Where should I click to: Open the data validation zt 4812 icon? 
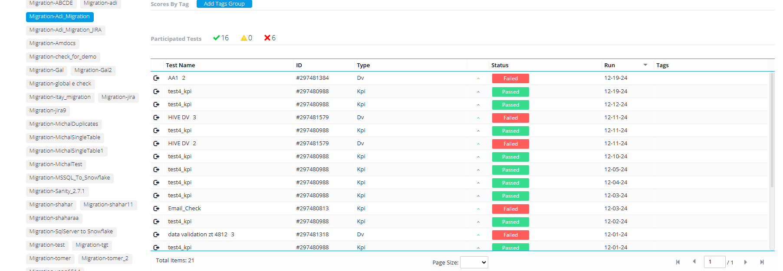[x=156, y=235]
